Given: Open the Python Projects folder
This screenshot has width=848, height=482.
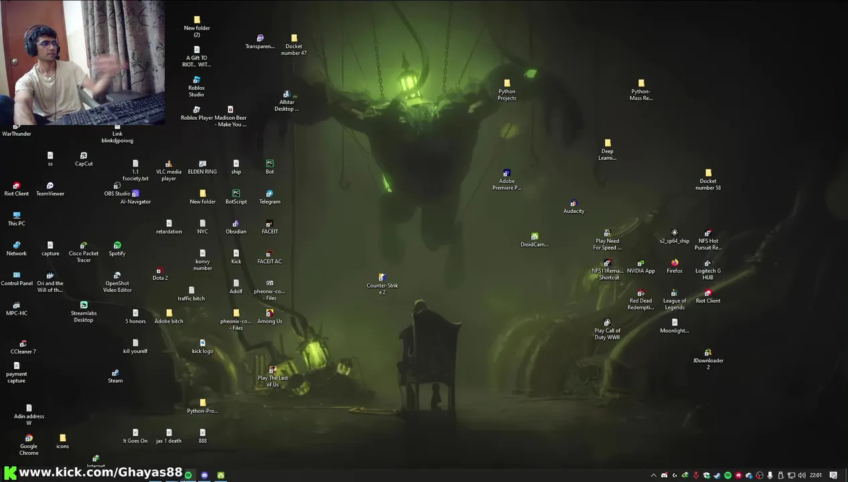Looking at the screenshot, I should coord(506,90).
